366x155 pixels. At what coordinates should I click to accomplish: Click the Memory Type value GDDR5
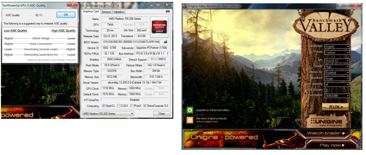[112, 71]
